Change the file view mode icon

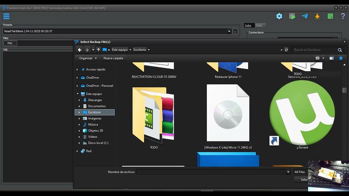pyautogui.click(x=317, y=58)
